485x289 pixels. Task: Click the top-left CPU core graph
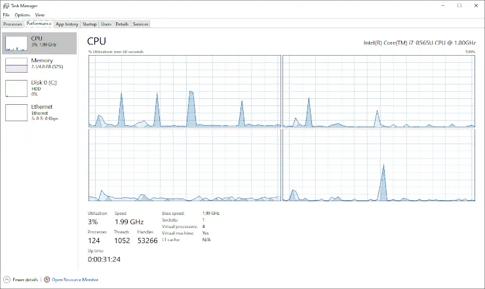[x=184, y=91]
